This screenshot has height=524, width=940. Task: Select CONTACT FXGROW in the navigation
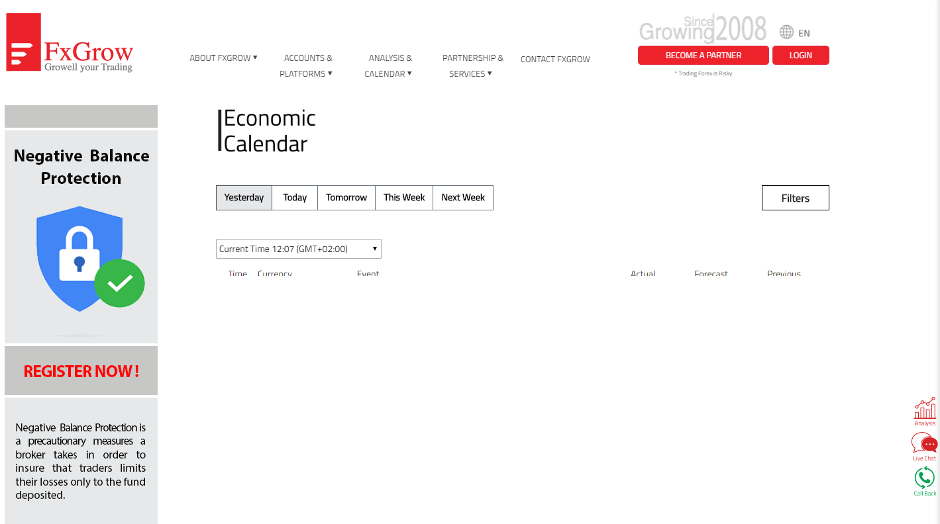pos(554,59)
